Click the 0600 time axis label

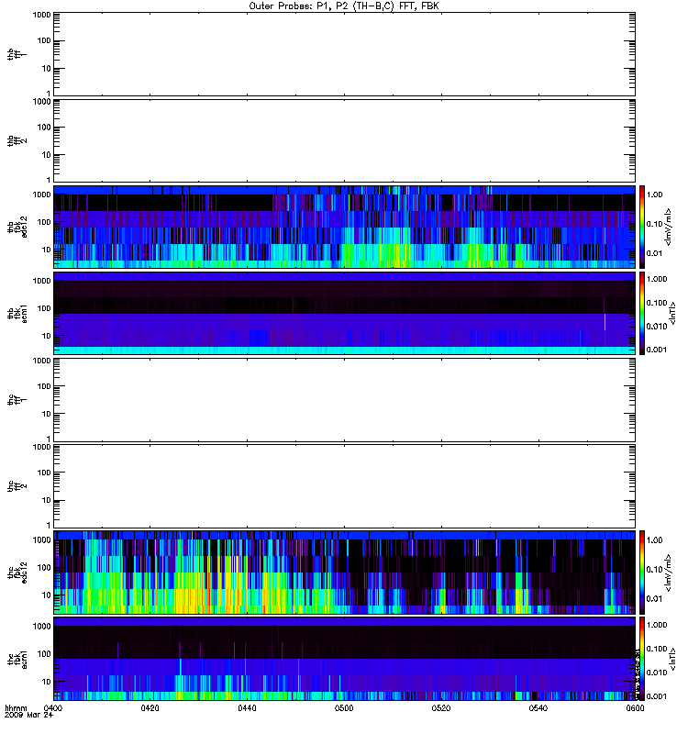(635, 708)
